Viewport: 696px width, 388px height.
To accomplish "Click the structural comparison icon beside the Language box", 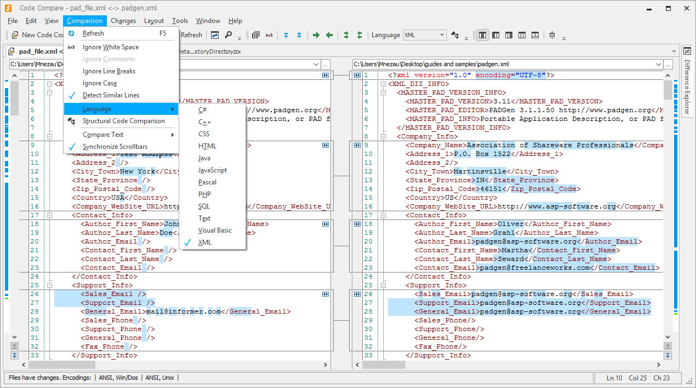I will pyautogui.click(x=455, y=35).
